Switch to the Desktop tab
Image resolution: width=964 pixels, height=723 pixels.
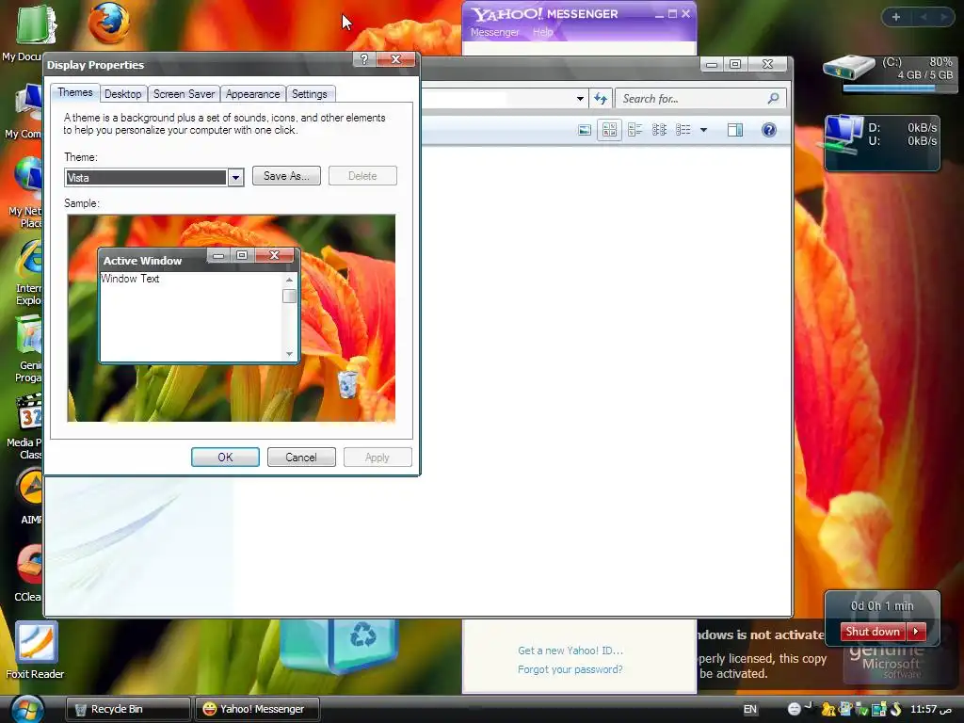pyautogui.click(x=123, y=93)
